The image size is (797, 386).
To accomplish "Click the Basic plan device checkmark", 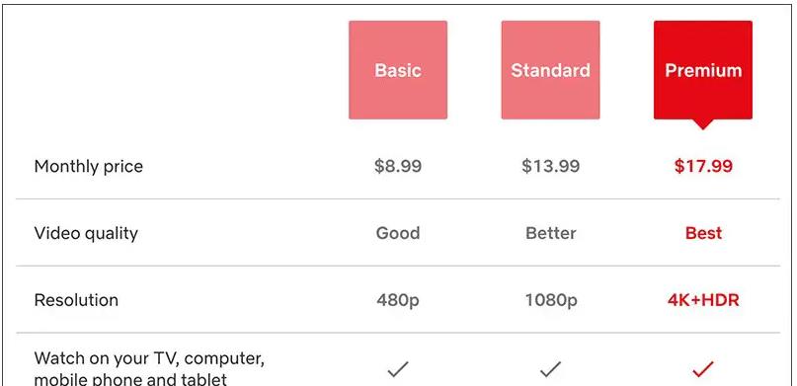I will point(398,369).
